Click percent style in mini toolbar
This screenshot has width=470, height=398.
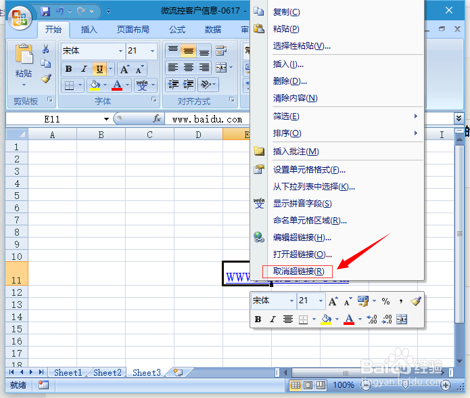tap(385, 301)
